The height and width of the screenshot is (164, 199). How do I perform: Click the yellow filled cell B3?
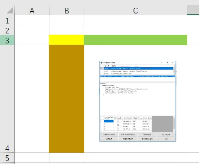click(66, 40)
